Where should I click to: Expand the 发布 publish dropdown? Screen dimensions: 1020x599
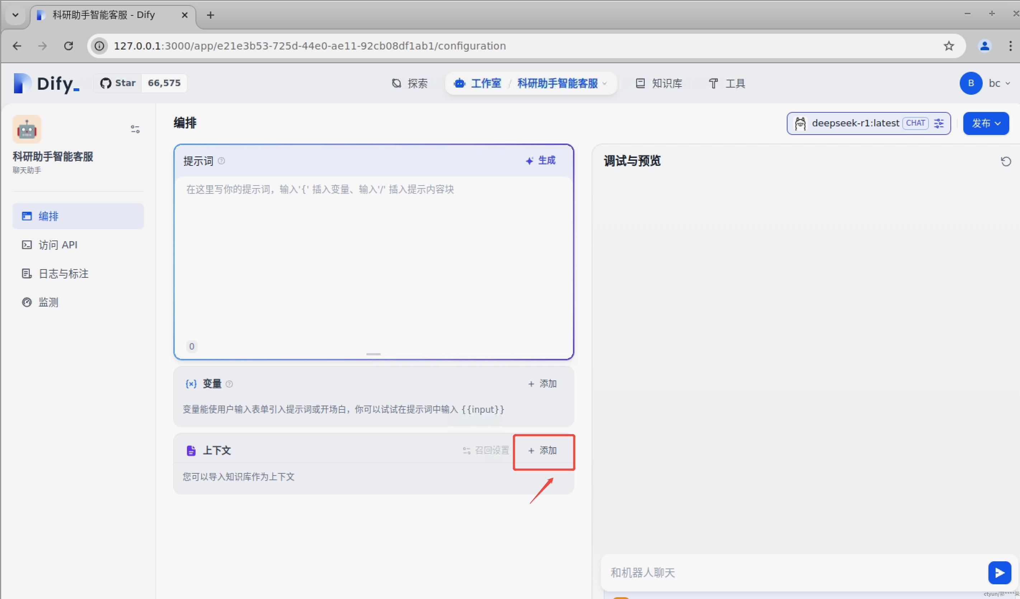[986, 123]
